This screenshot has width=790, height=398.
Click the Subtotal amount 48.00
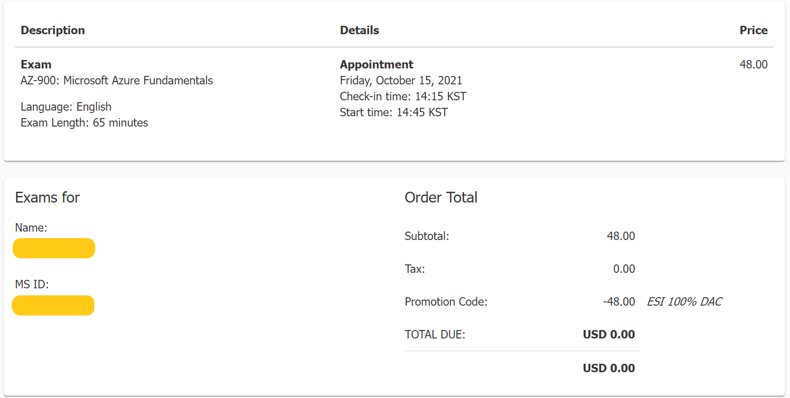point(621,236)
